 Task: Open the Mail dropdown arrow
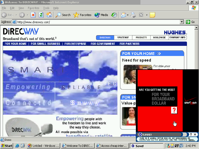point(128,15)
